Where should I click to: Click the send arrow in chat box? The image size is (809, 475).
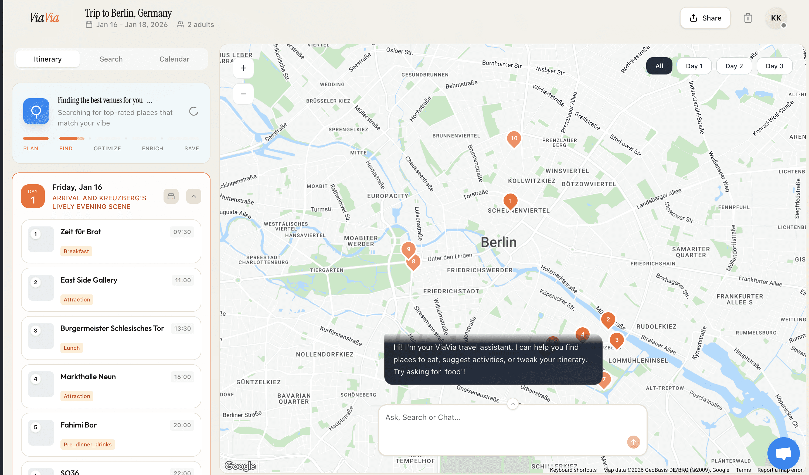633,442
